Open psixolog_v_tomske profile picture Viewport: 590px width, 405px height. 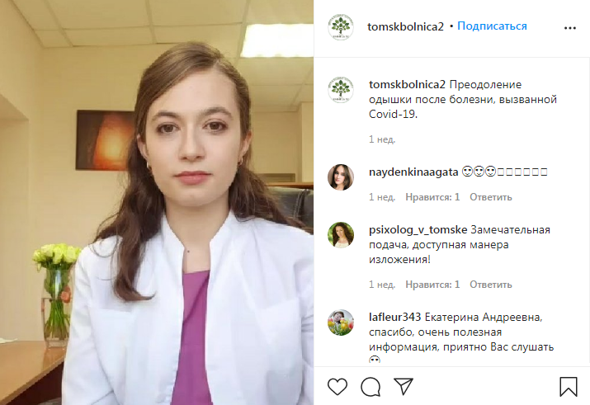click(x=341, y=235)
